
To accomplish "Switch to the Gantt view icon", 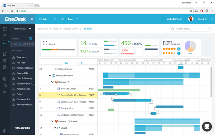I will (x=20, y=44).
